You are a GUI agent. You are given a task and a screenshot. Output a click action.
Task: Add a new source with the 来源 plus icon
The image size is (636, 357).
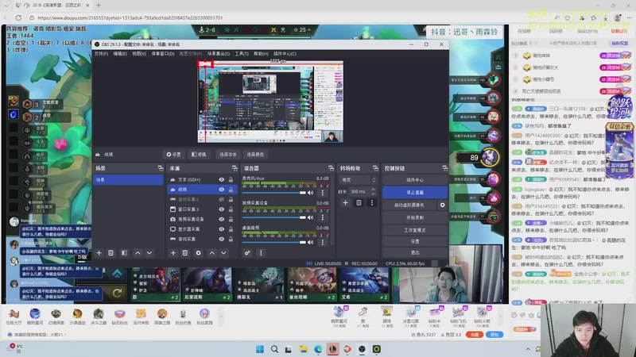173,253
